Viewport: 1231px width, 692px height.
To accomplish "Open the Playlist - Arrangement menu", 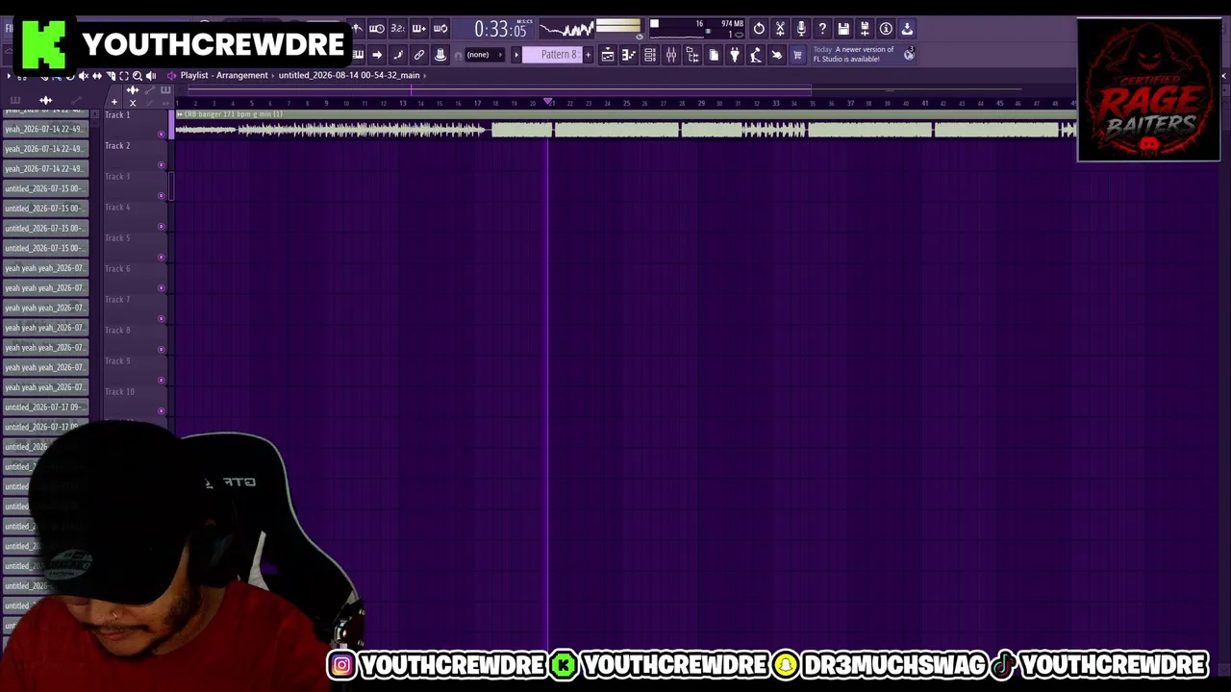I will tap(224, 75).
